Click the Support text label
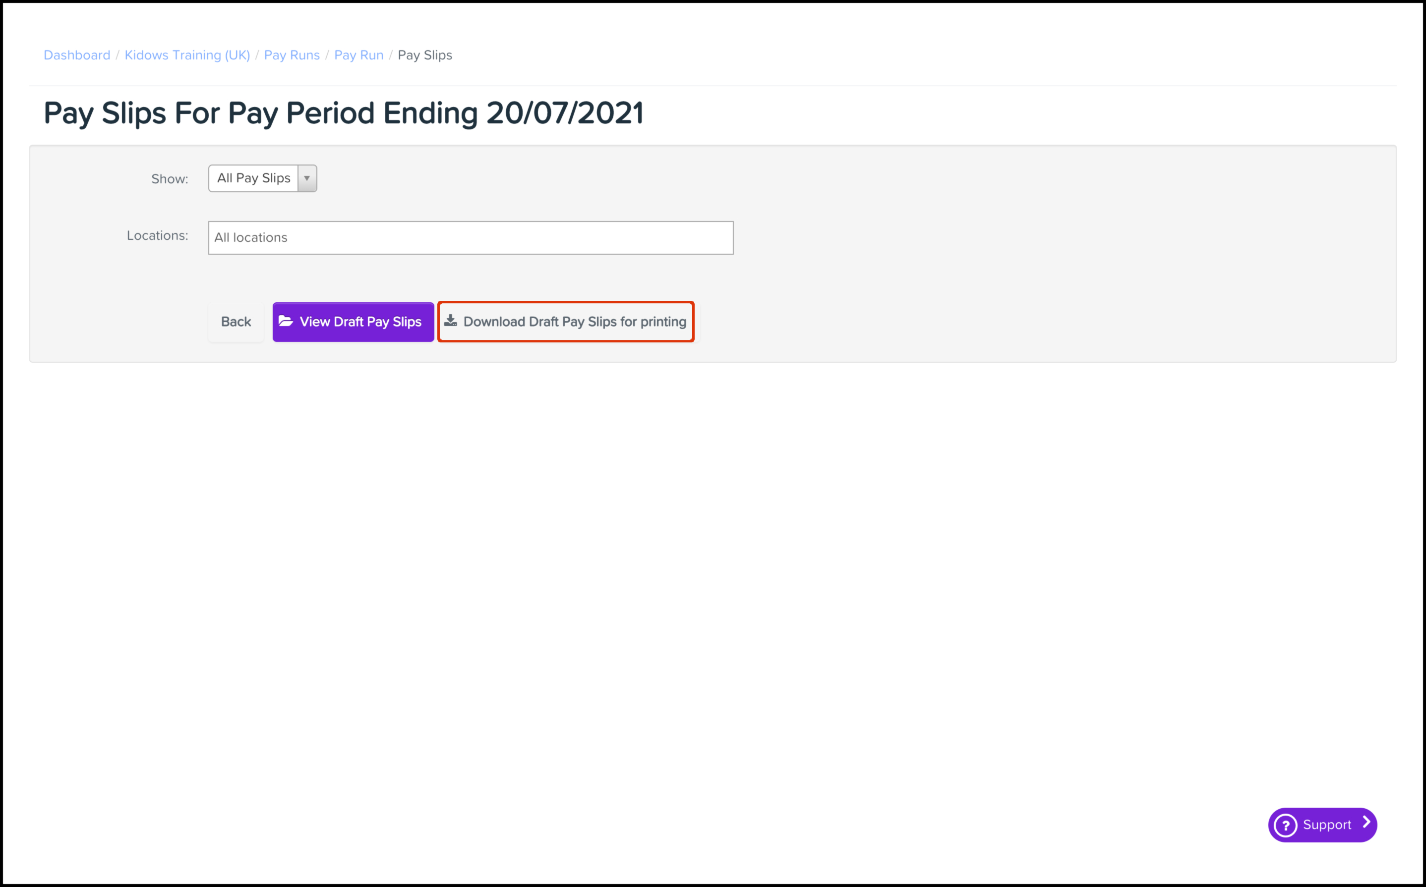The width and height of the screenshot is (1426, 887). 1327,825
